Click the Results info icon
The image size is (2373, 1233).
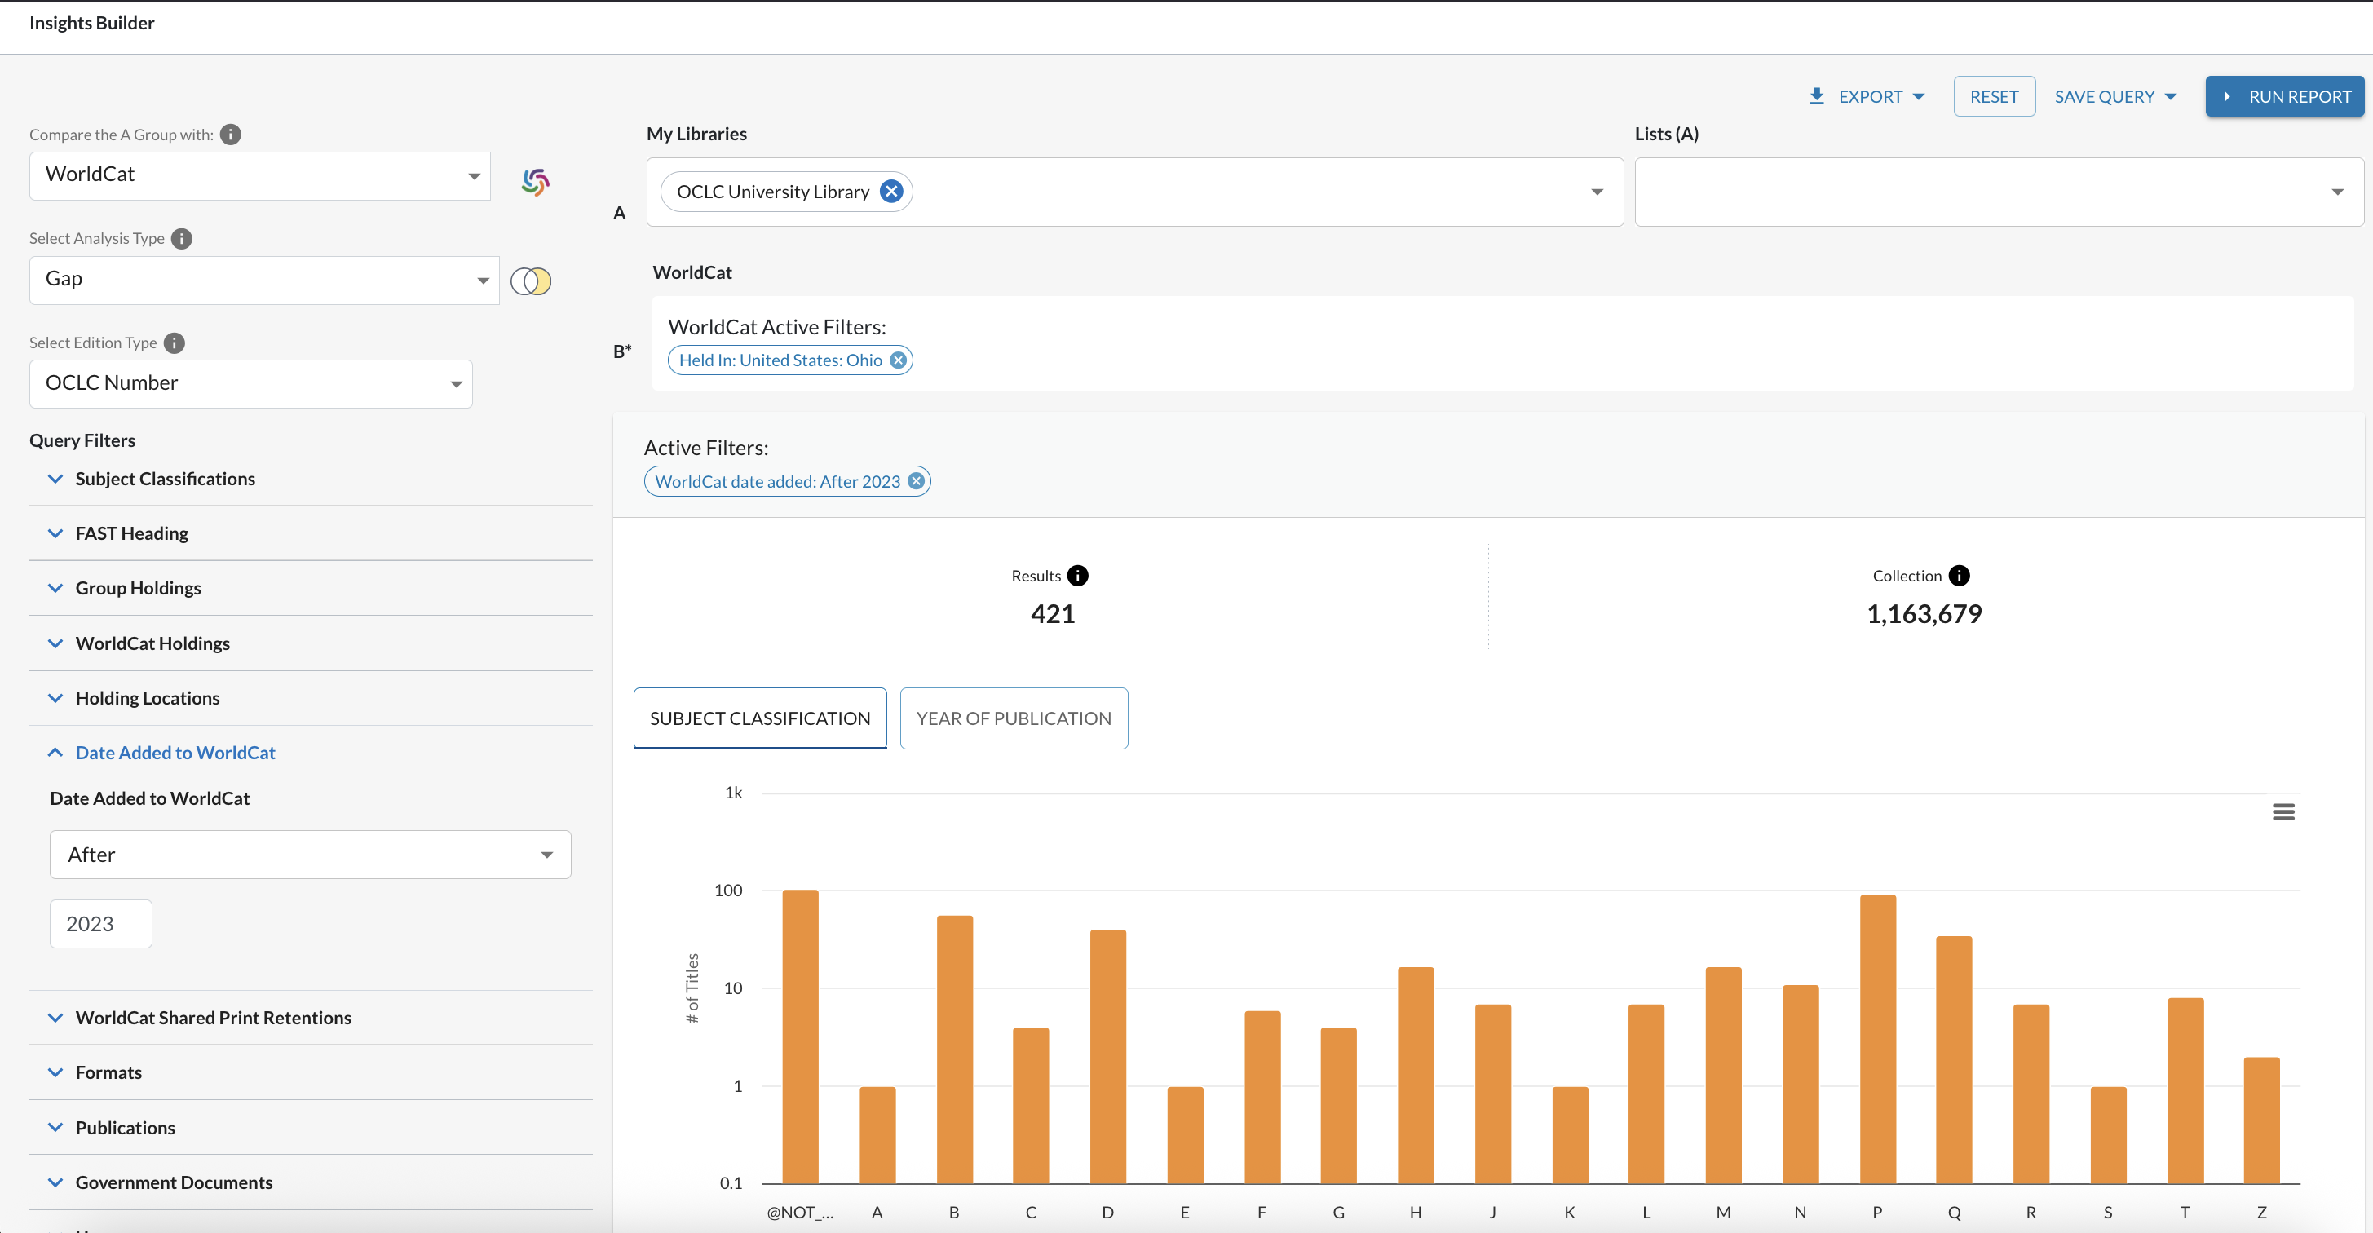[1077, 576]
